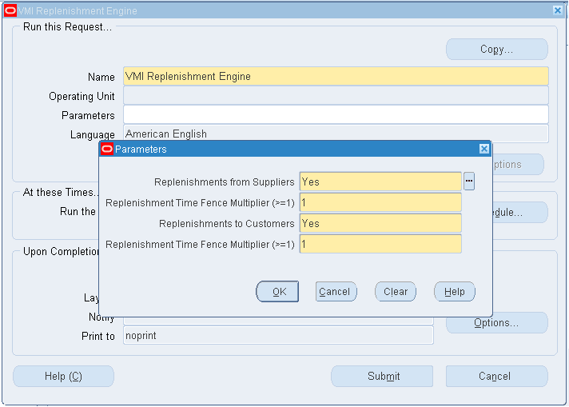Click the Print to field noprint
The height and width of the screenshot is (407, 569).
[x=278, y=335]
